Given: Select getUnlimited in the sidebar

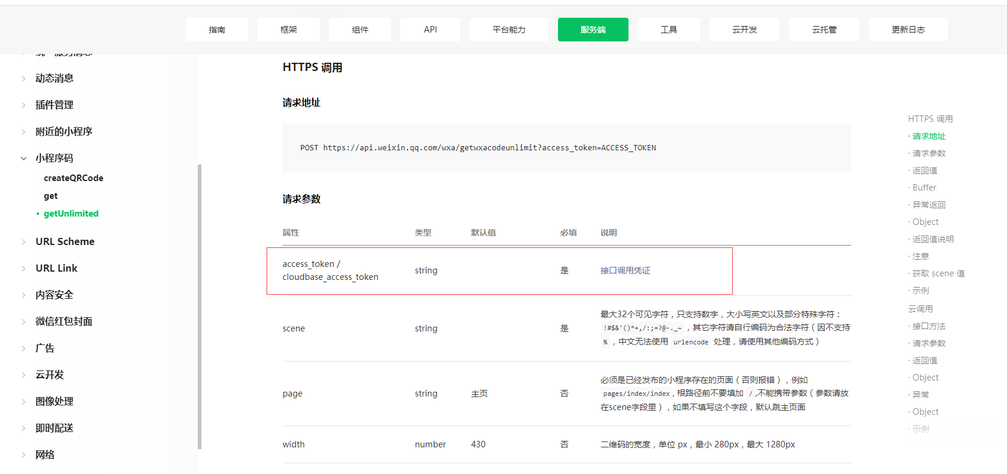Looking at the screenshot, I should click(x=71, y=214).
